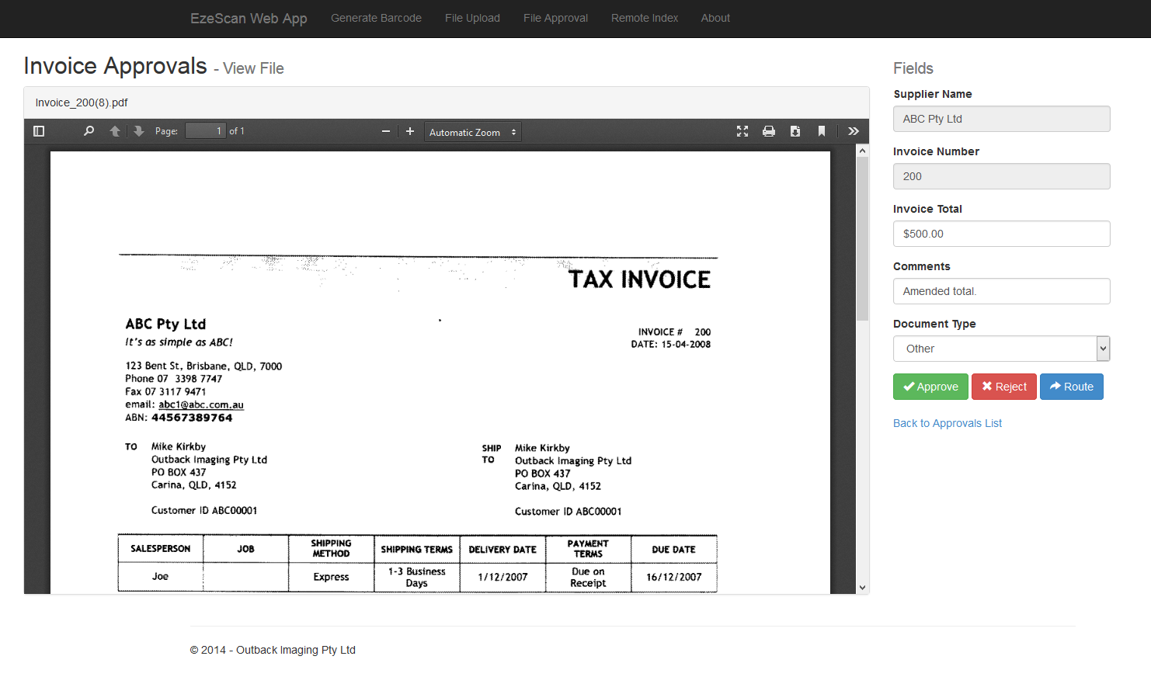Zoom out using the minus icon
This screenshot has width=1151, height=677.
(x=385, y=131)
